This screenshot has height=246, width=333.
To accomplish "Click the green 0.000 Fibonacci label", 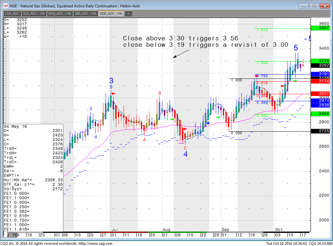I will tap(262, 116).
